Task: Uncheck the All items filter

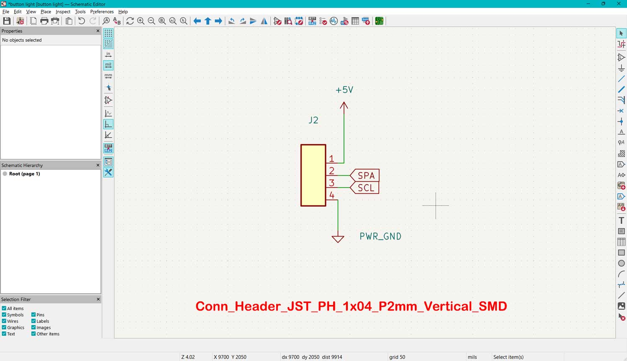Action: [x=4, y=308]
